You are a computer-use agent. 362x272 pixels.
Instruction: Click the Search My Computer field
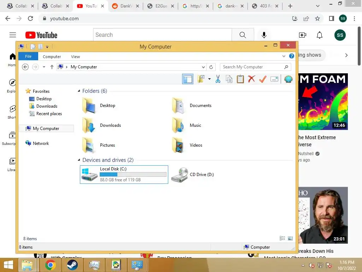coord(255,67)
